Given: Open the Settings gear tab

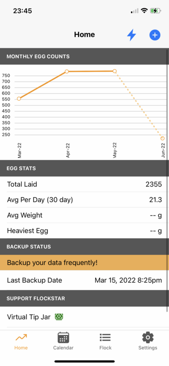Looking at the screenshot, I should coord(147,341).
